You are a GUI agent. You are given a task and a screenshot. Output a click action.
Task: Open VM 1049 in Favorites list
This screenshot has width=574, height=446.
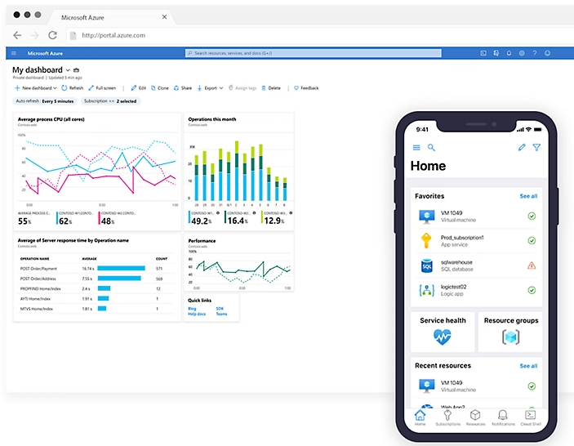(x=477, y=216)
